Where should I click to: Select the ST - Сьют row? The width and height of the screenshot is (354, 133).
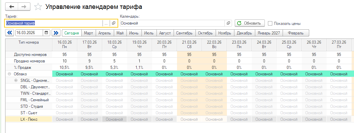[29, 113]
